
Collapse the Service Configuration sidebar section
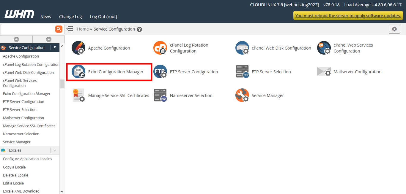55,47
